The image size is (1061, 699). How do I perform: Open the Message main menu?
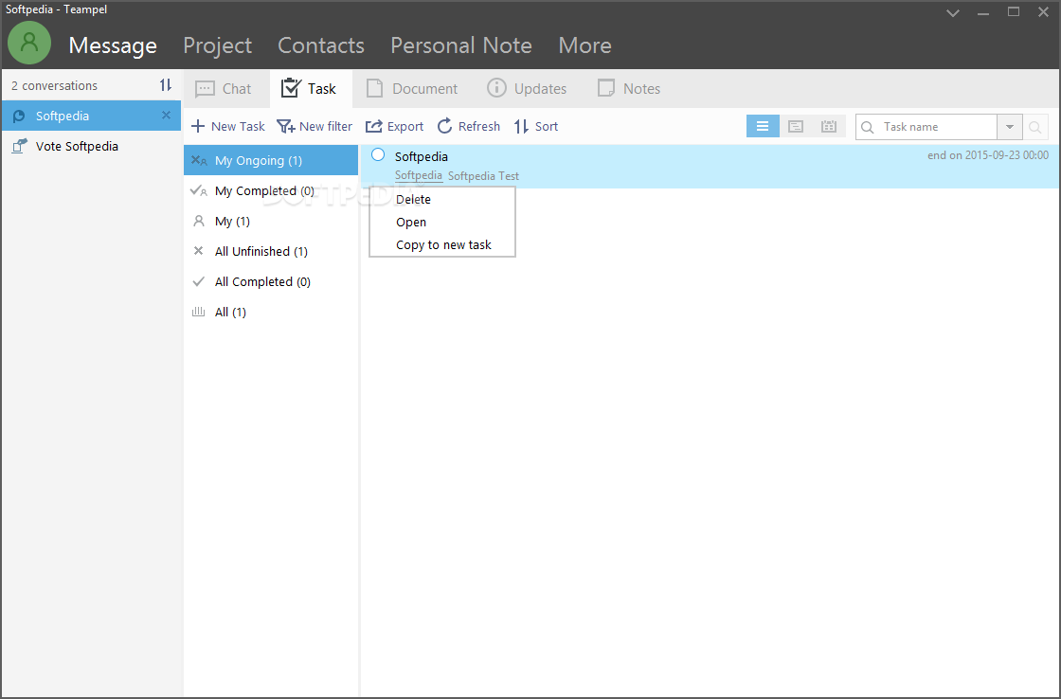pyautogui.click(x=113, y=45)
